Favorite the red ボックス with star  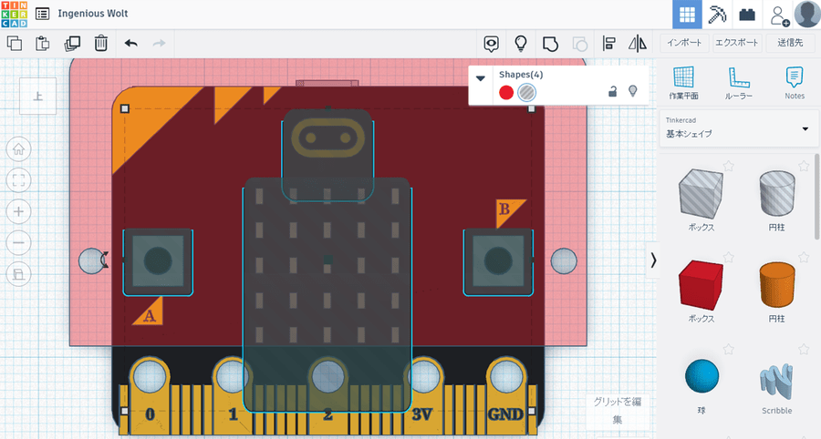click(728, 257)
